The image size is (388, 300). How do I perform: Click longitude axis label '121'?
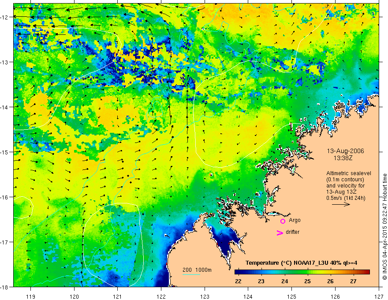point(118,296)
